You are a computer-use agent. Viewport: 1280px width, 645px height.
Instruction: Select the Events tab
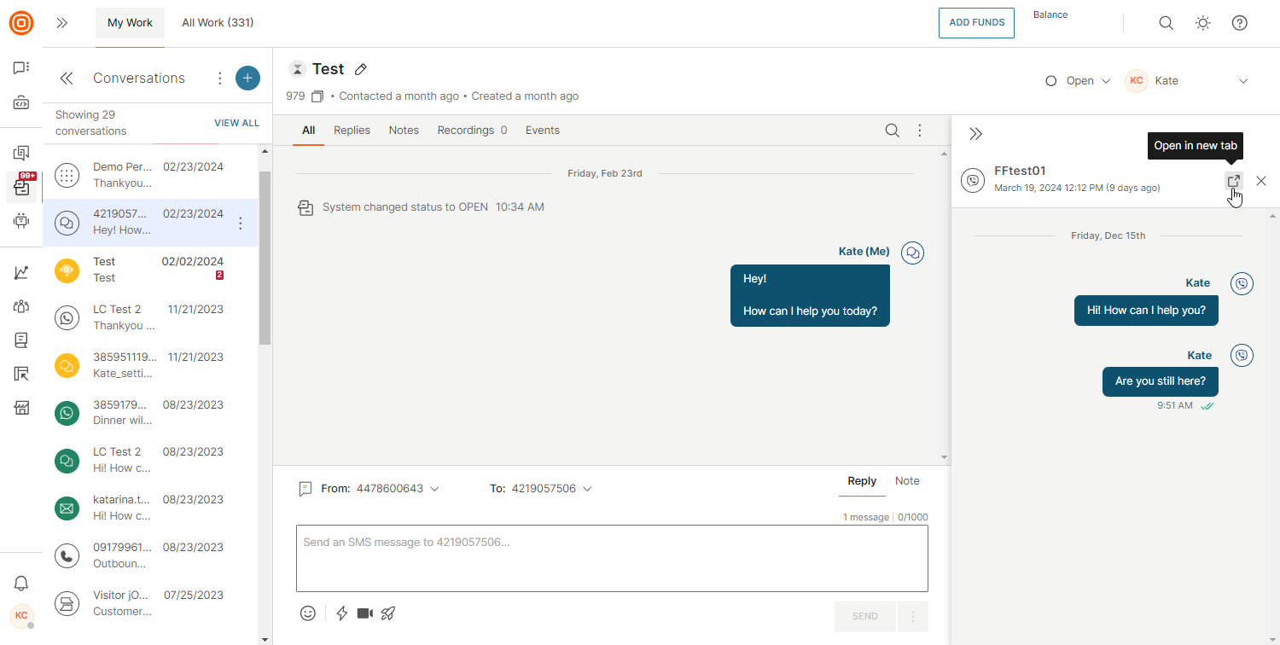point(543,131)
